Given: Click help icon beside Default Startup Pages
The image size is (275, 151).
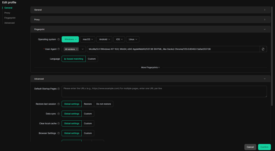Looking at the screenshot, I should 59,89.
